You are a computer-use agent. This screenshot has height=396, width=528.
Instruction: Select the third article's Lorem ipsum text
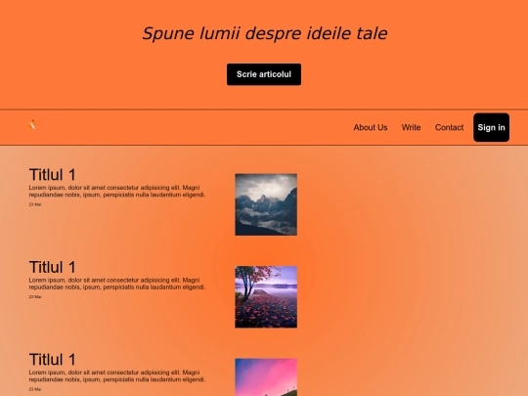pyautogui.click(x=117, y=375)
